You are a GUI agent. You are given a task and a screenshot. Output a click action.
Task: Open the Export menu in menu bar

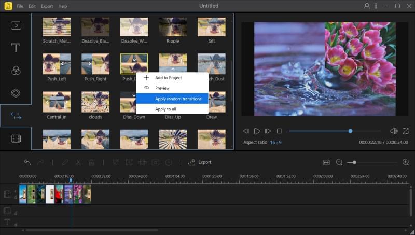coord(47,6)
